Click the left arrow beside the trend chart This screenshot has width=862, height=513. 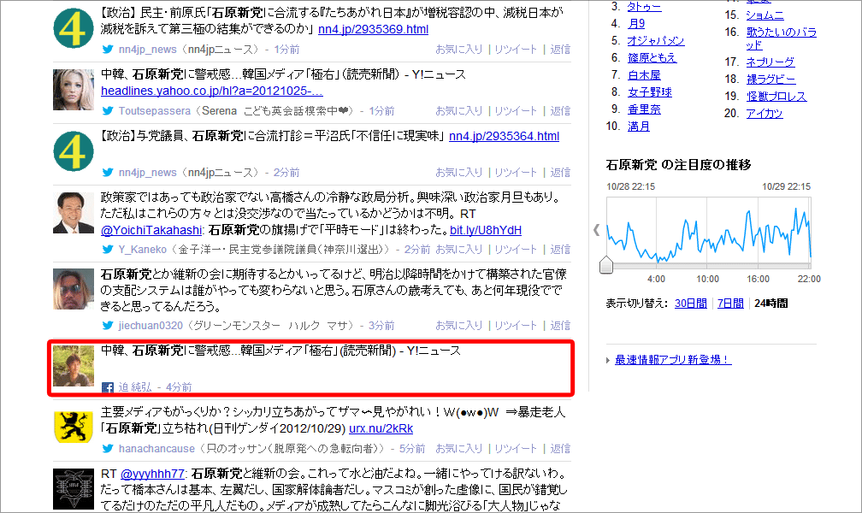[x=597, y=230]
